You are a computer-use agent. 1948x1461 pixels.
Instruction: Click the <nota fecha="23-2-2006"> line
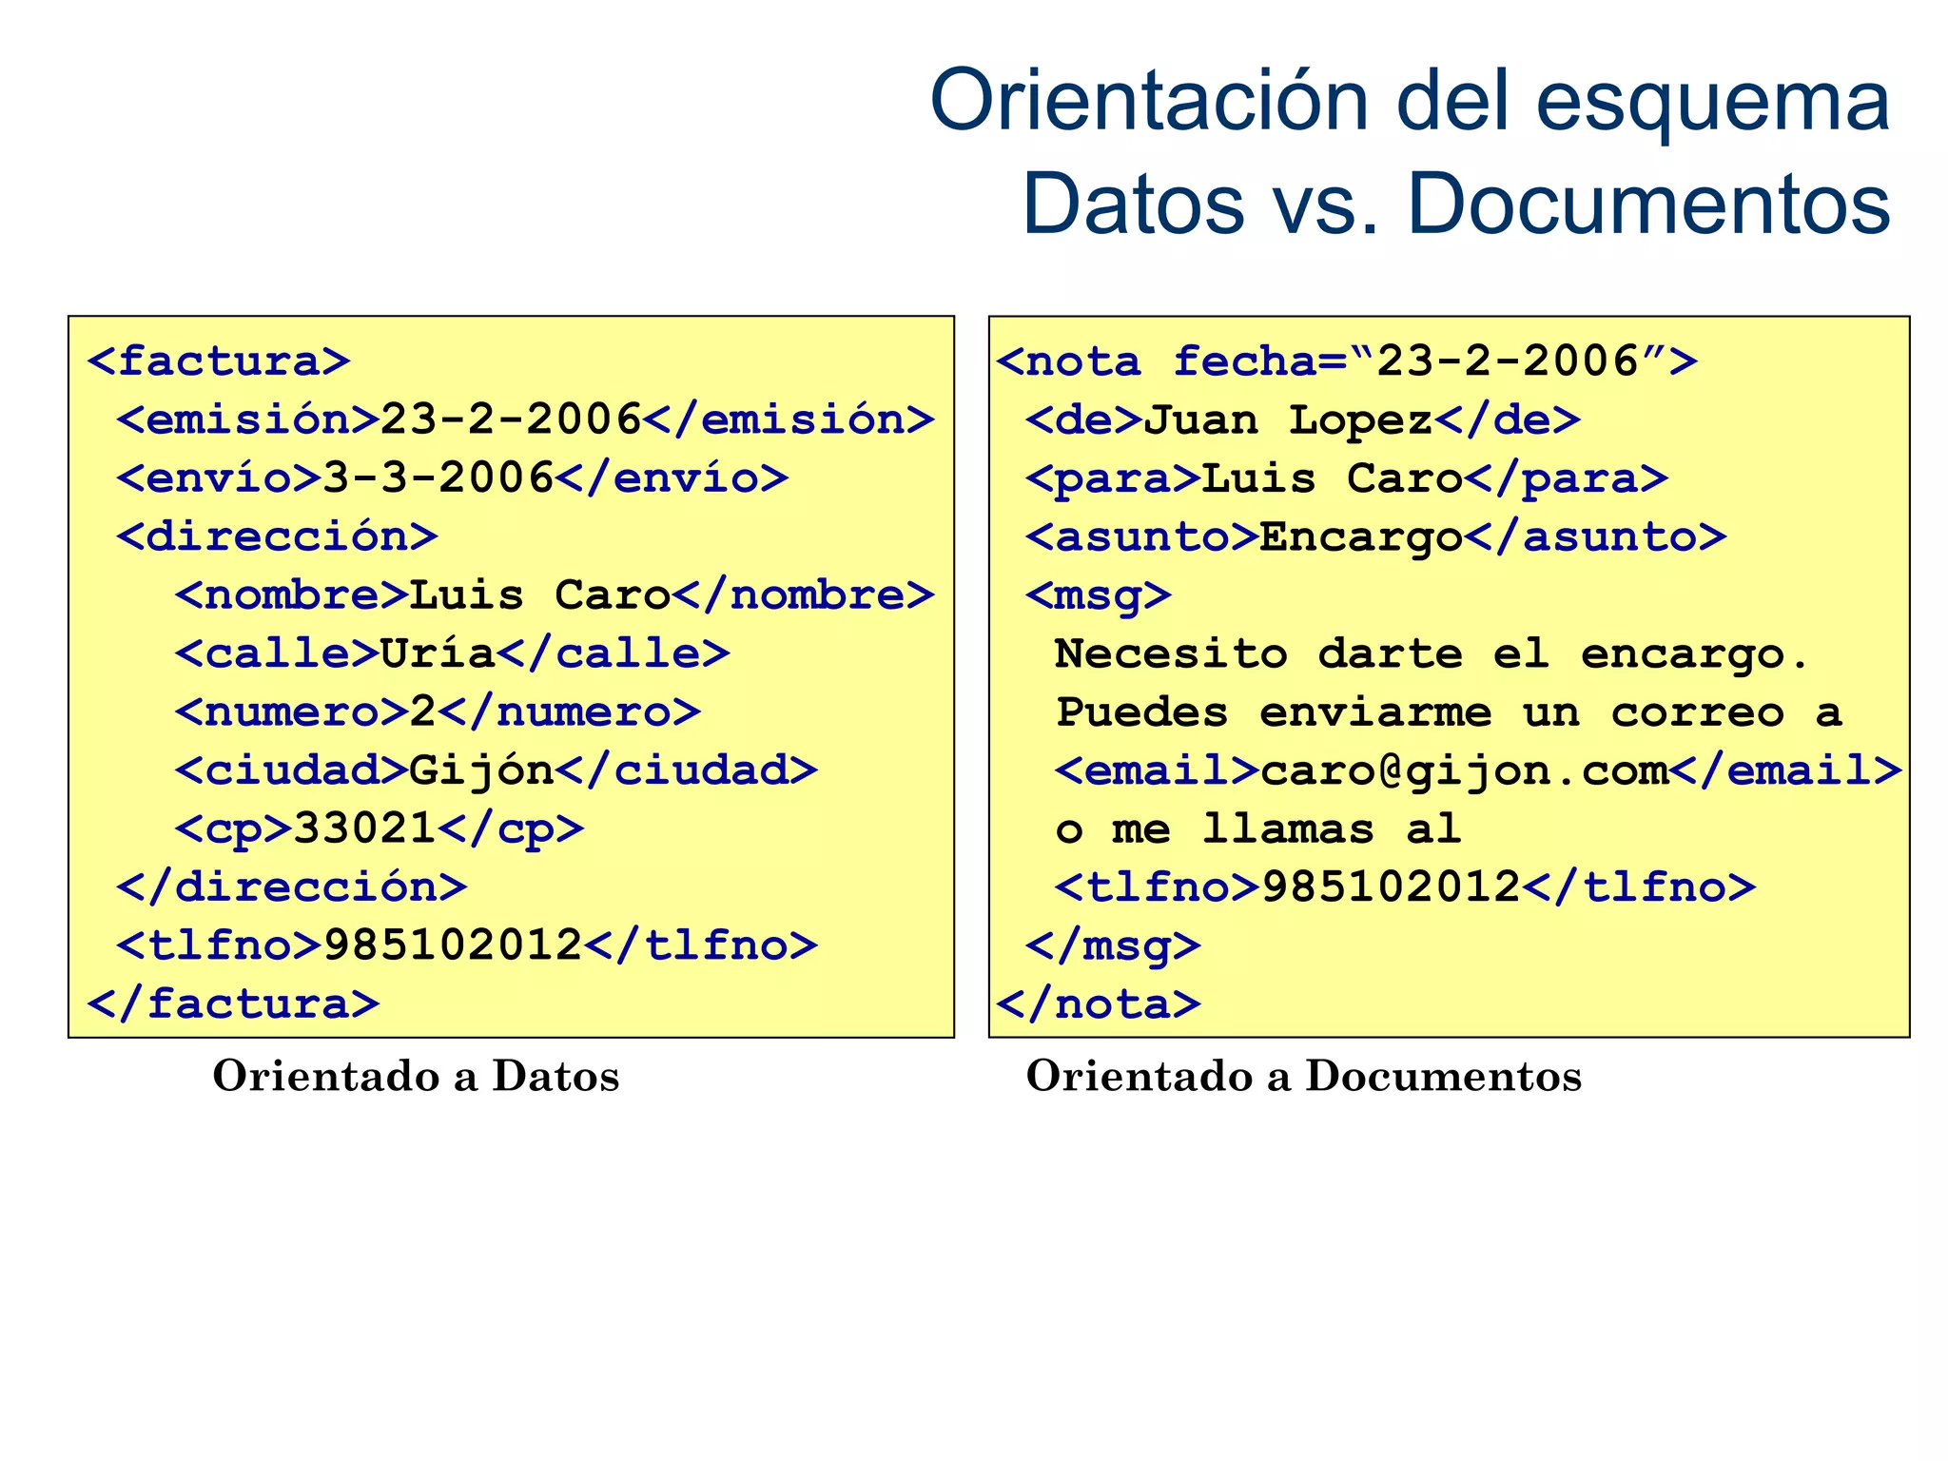coord(1347,361)
